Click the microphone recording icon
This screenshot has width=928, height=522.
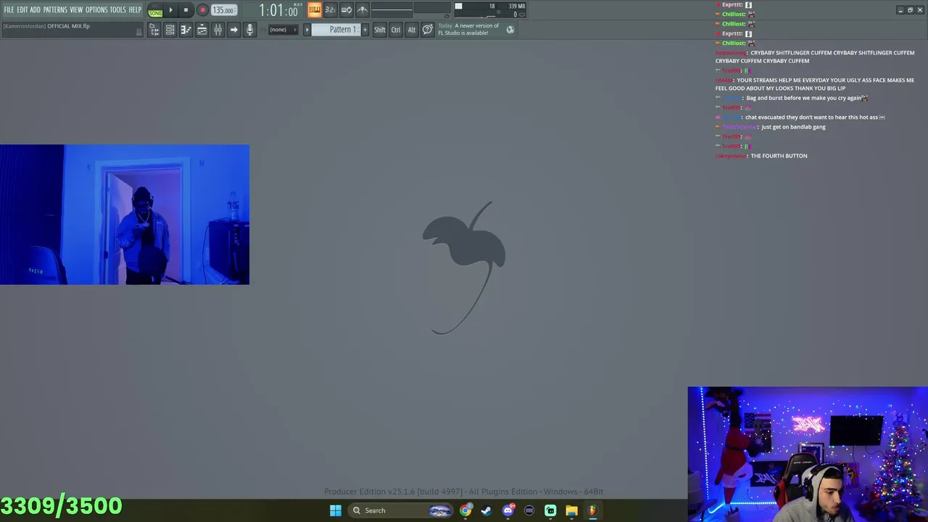249,30
